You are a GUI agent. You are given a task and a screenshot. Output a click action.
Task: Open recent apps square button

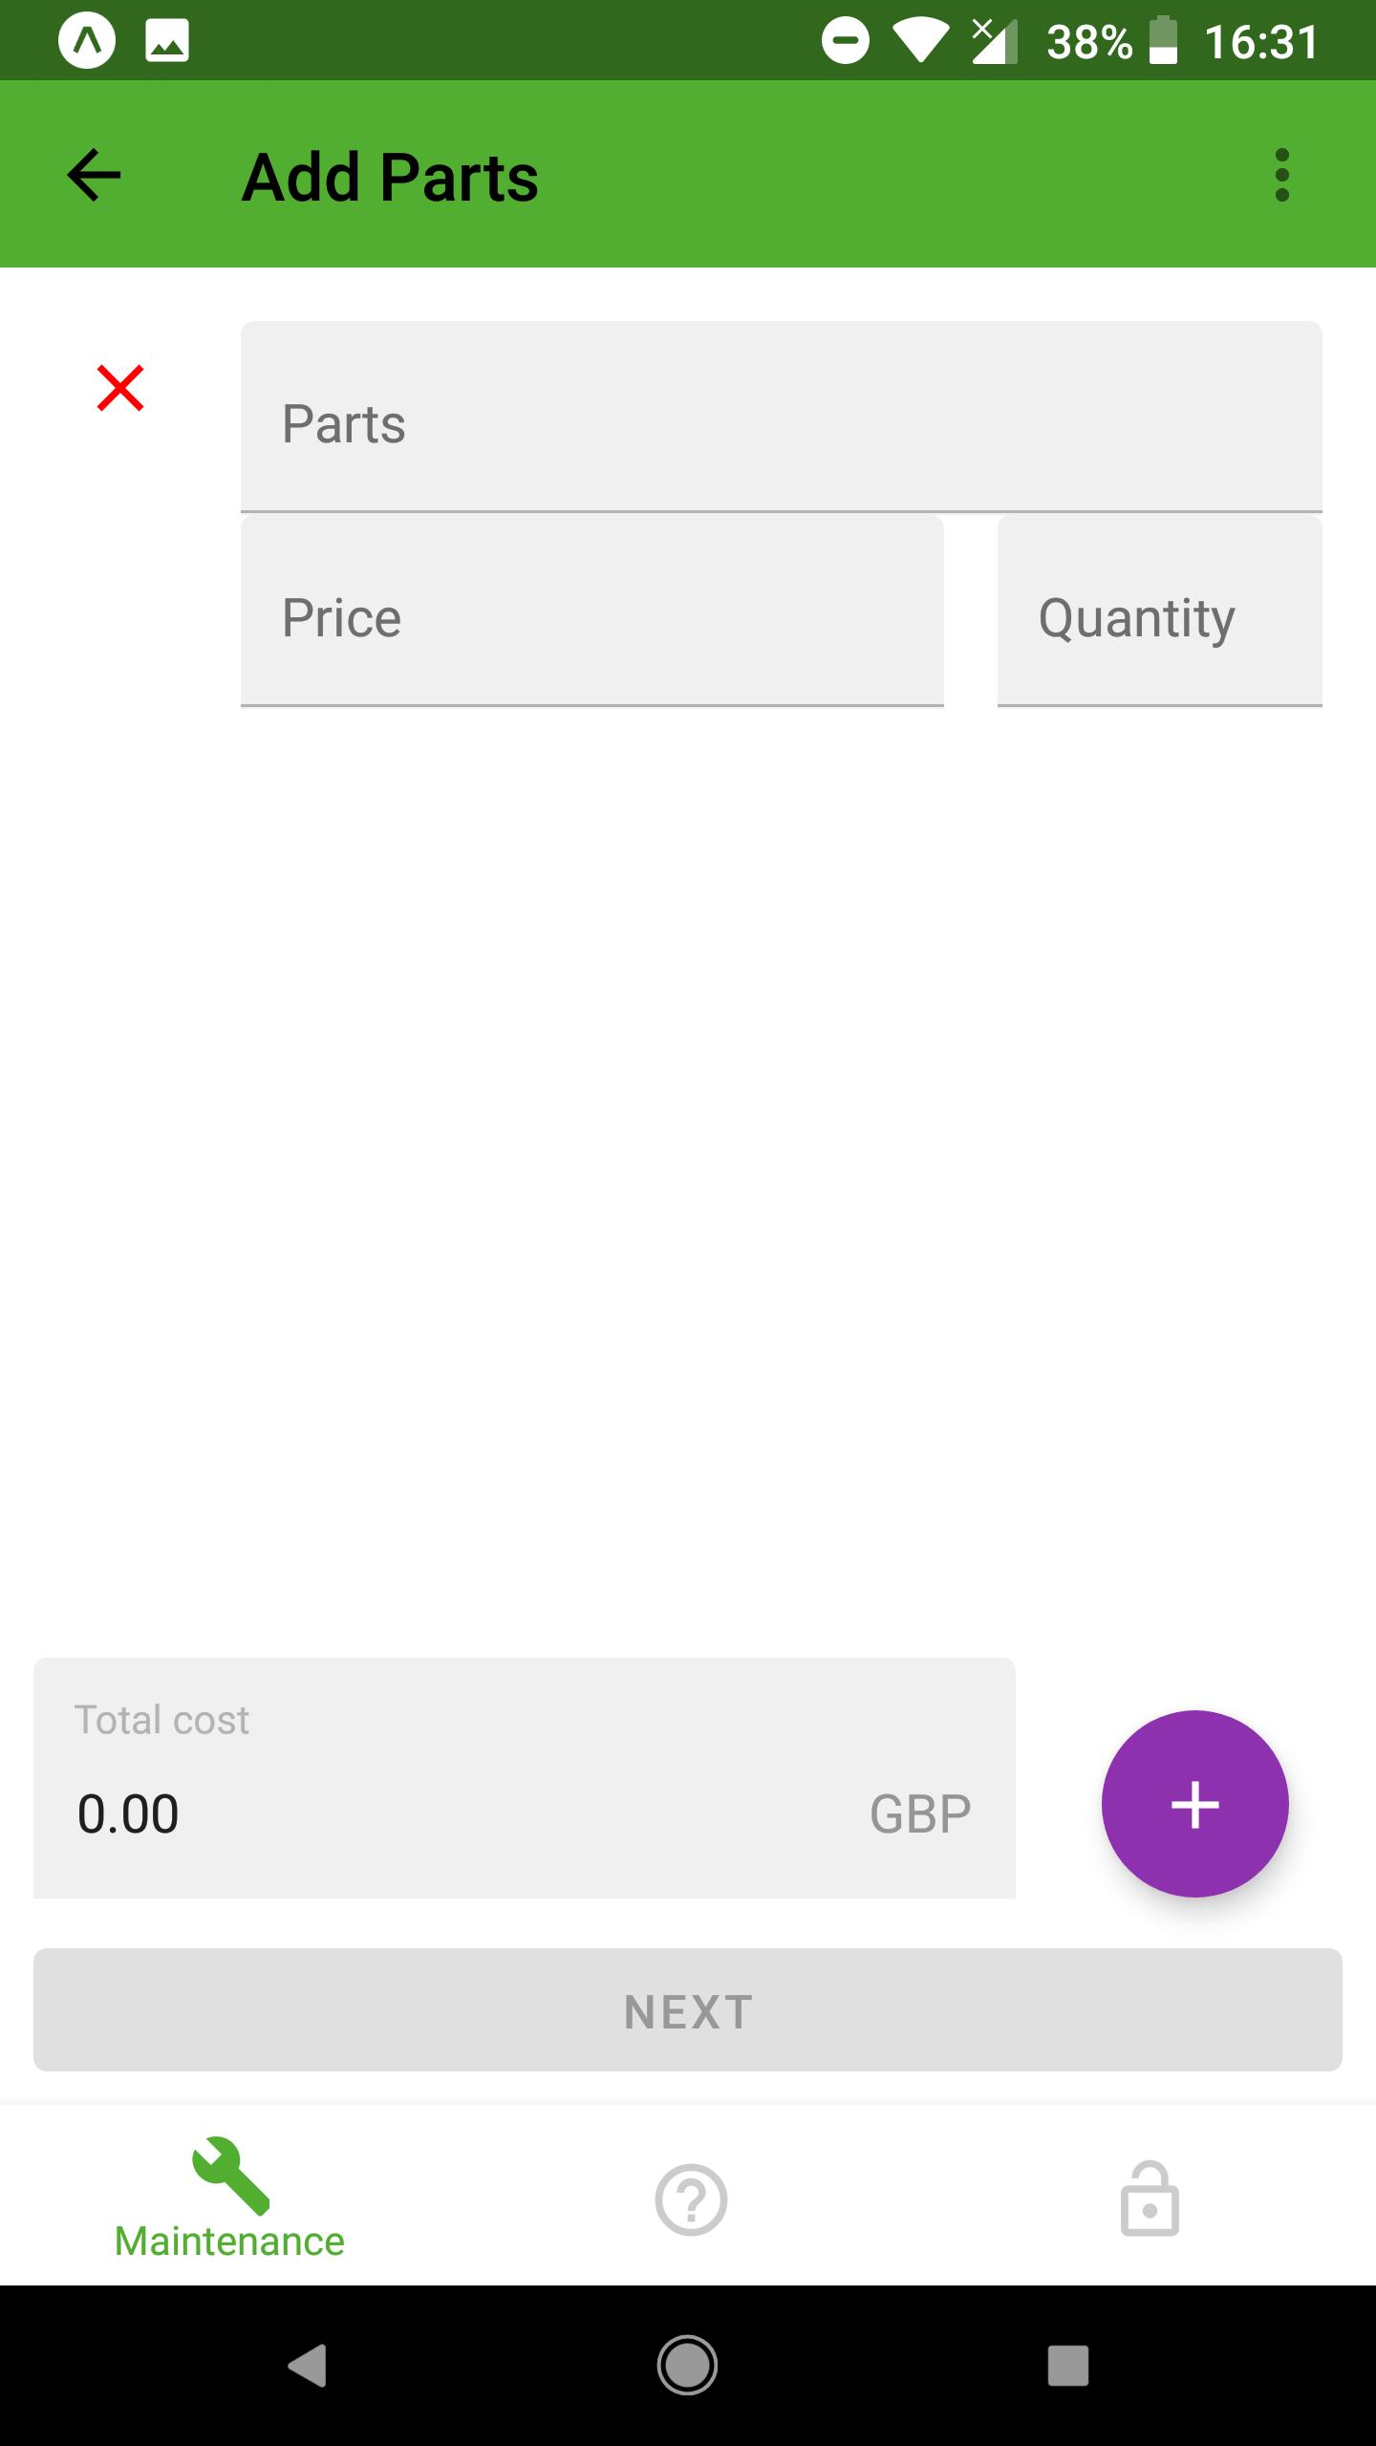(1068, 2366)
